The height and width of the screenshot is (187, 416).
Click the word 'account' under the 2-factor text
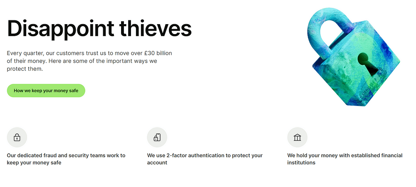click(x=157, y=162)
